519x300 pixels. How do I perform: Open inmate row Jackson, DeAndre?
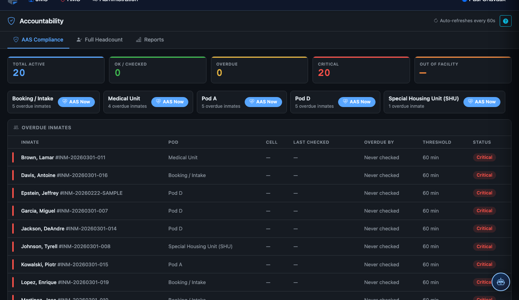pos(259,229)
